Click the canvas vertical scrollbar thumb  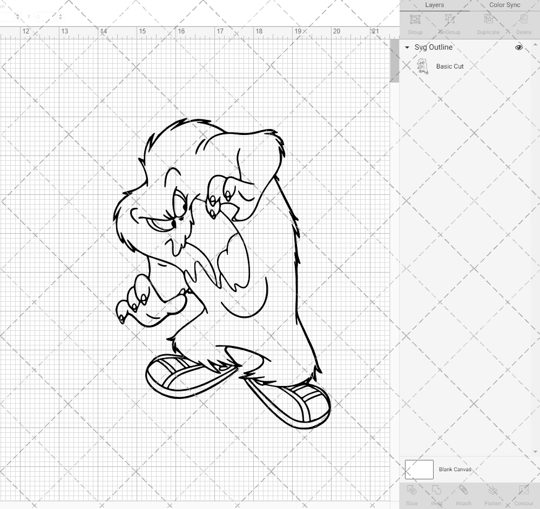(x=394, y=61)
